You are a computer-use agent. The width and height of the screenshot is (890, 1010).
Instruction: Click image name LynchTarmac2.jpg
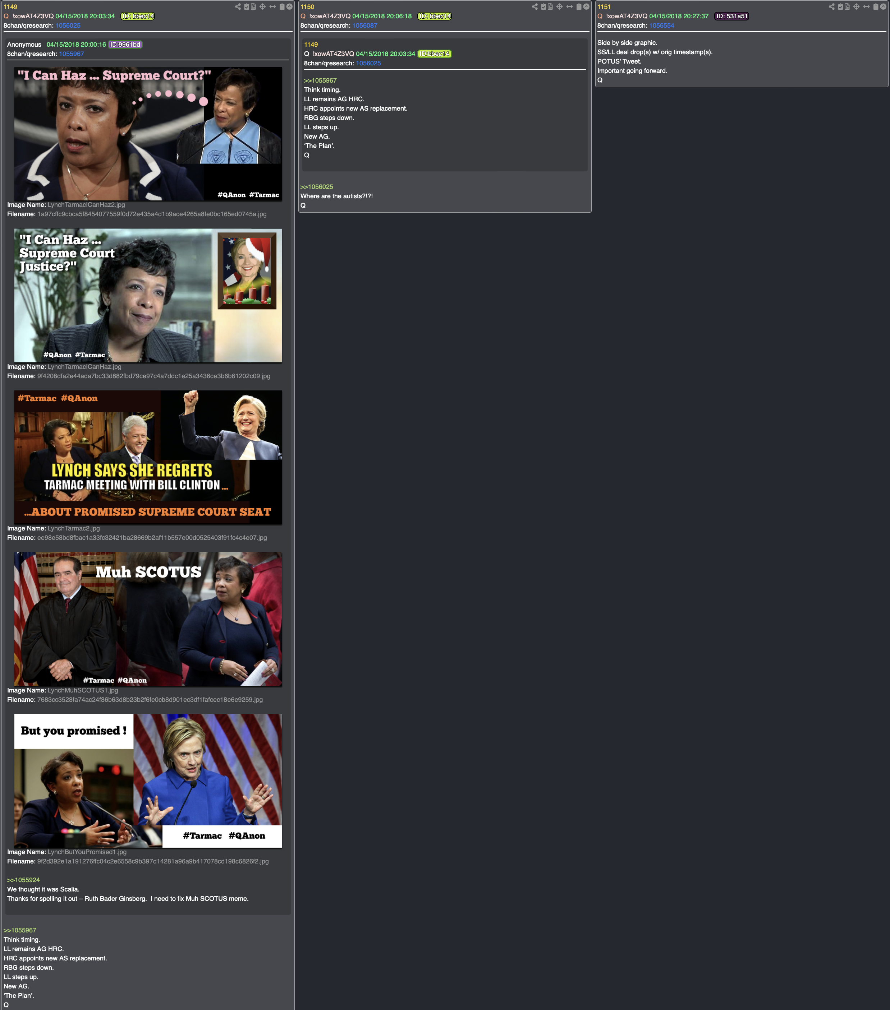click(x=74, y=528)
